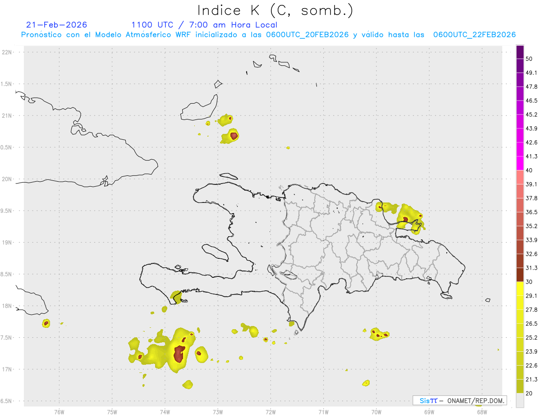
Task: Click the legend value "49.1"
Action: (532, 73)
